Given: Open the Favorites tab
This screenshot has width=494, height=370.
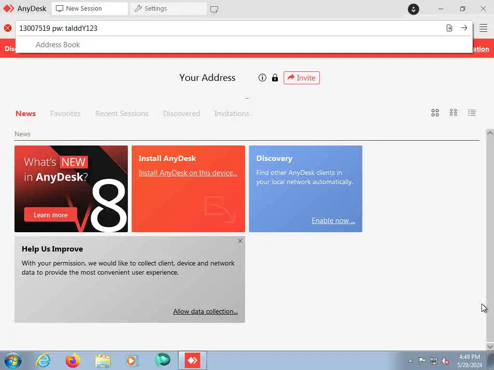Looking at the screenshot, I should click(65, 114).
